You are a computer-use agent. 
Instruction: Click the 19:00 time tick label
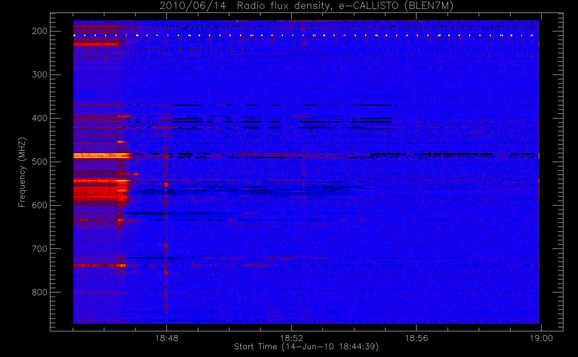point(541,338)
